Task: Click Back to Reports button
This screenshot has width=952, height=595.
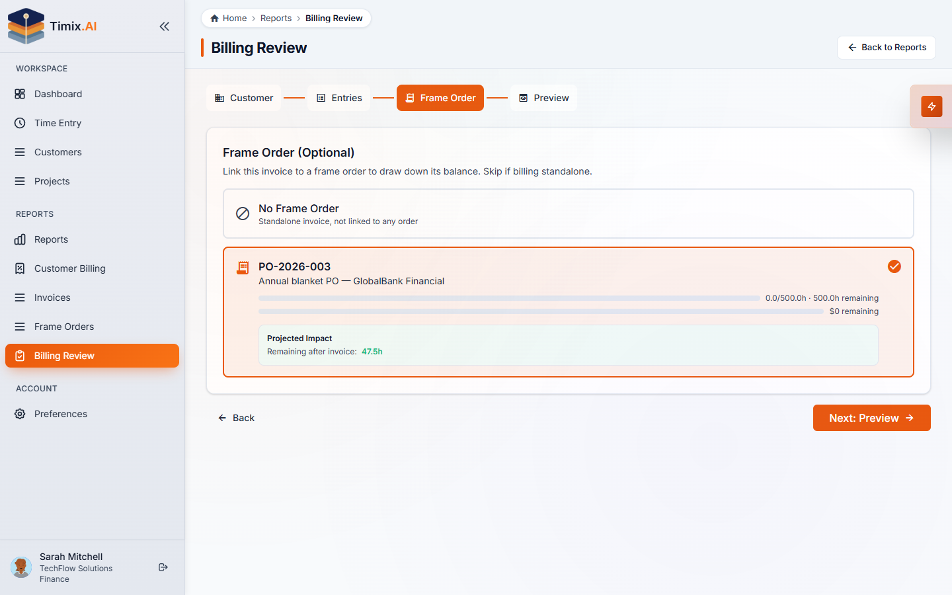Action: pyautogui.click(x=887, y=48)
